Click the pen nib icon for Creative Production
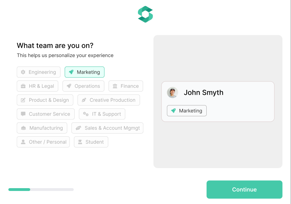The width and height of the screenshot is (291, 204). tap(84, 100)
